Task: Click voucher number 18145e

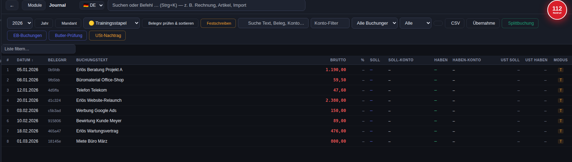Action: pyautogui.click(x=54, y=141)
